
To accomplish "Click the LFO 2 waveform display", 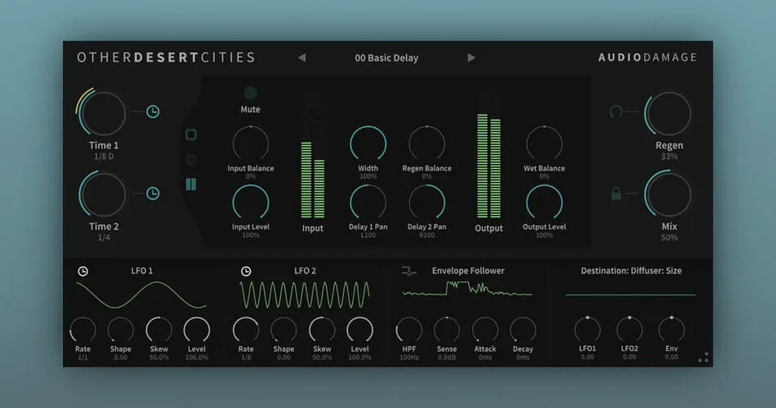I will tap(305, 295).
